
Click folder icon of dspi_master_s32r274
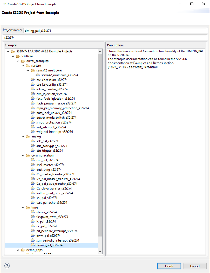[x=33, y=165]
